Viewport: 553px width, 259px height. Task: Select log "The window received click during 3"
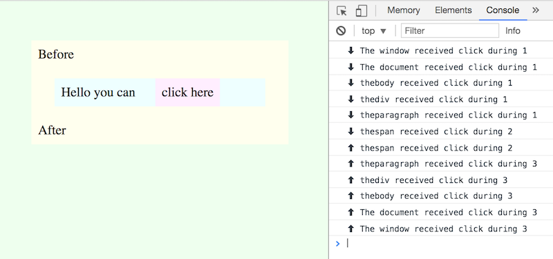pyautogui.click(x=441, y=229)
